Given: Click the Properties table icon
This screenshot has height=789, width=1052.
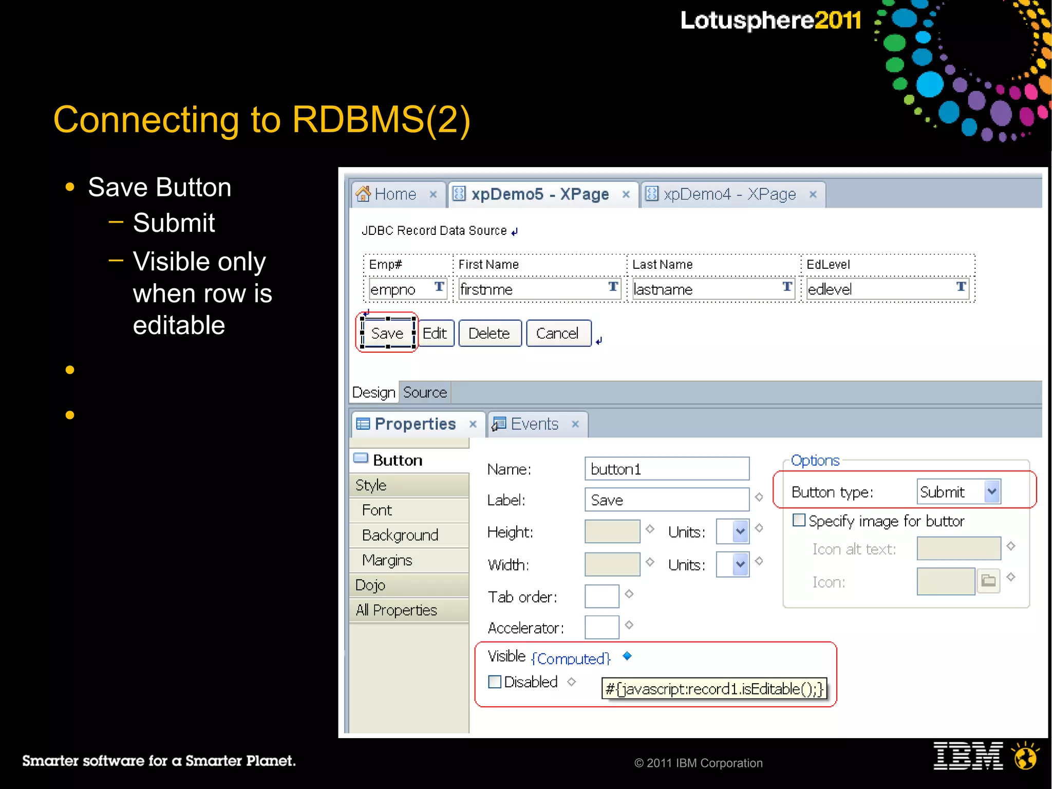Looking at the screenshot, I should click(x=363, y=424).
